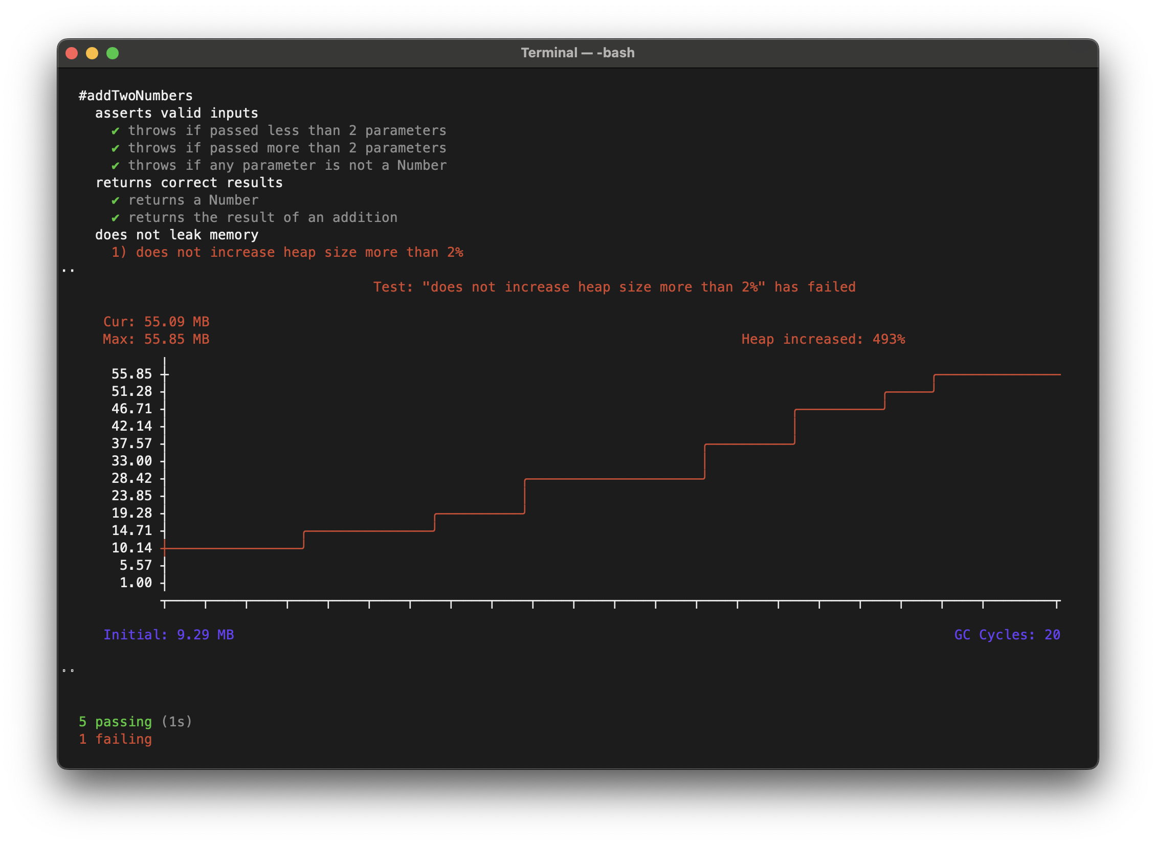Click the green fullscreen window button
Screen dimensions: 1156x845
[113, 53]
